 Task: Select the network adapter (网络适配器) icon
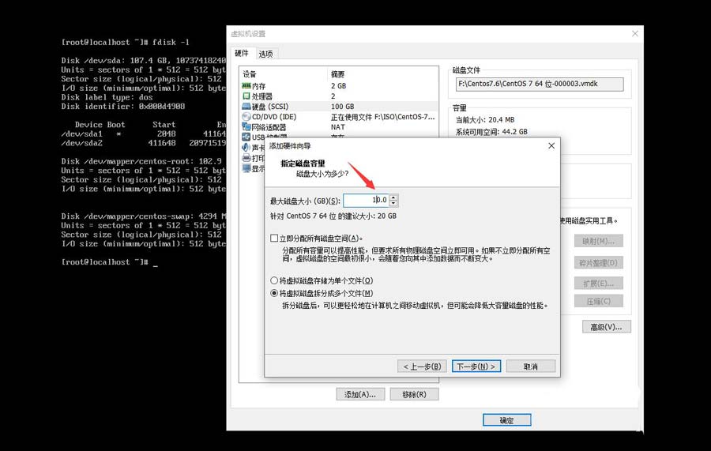click(x=246, y=127)
